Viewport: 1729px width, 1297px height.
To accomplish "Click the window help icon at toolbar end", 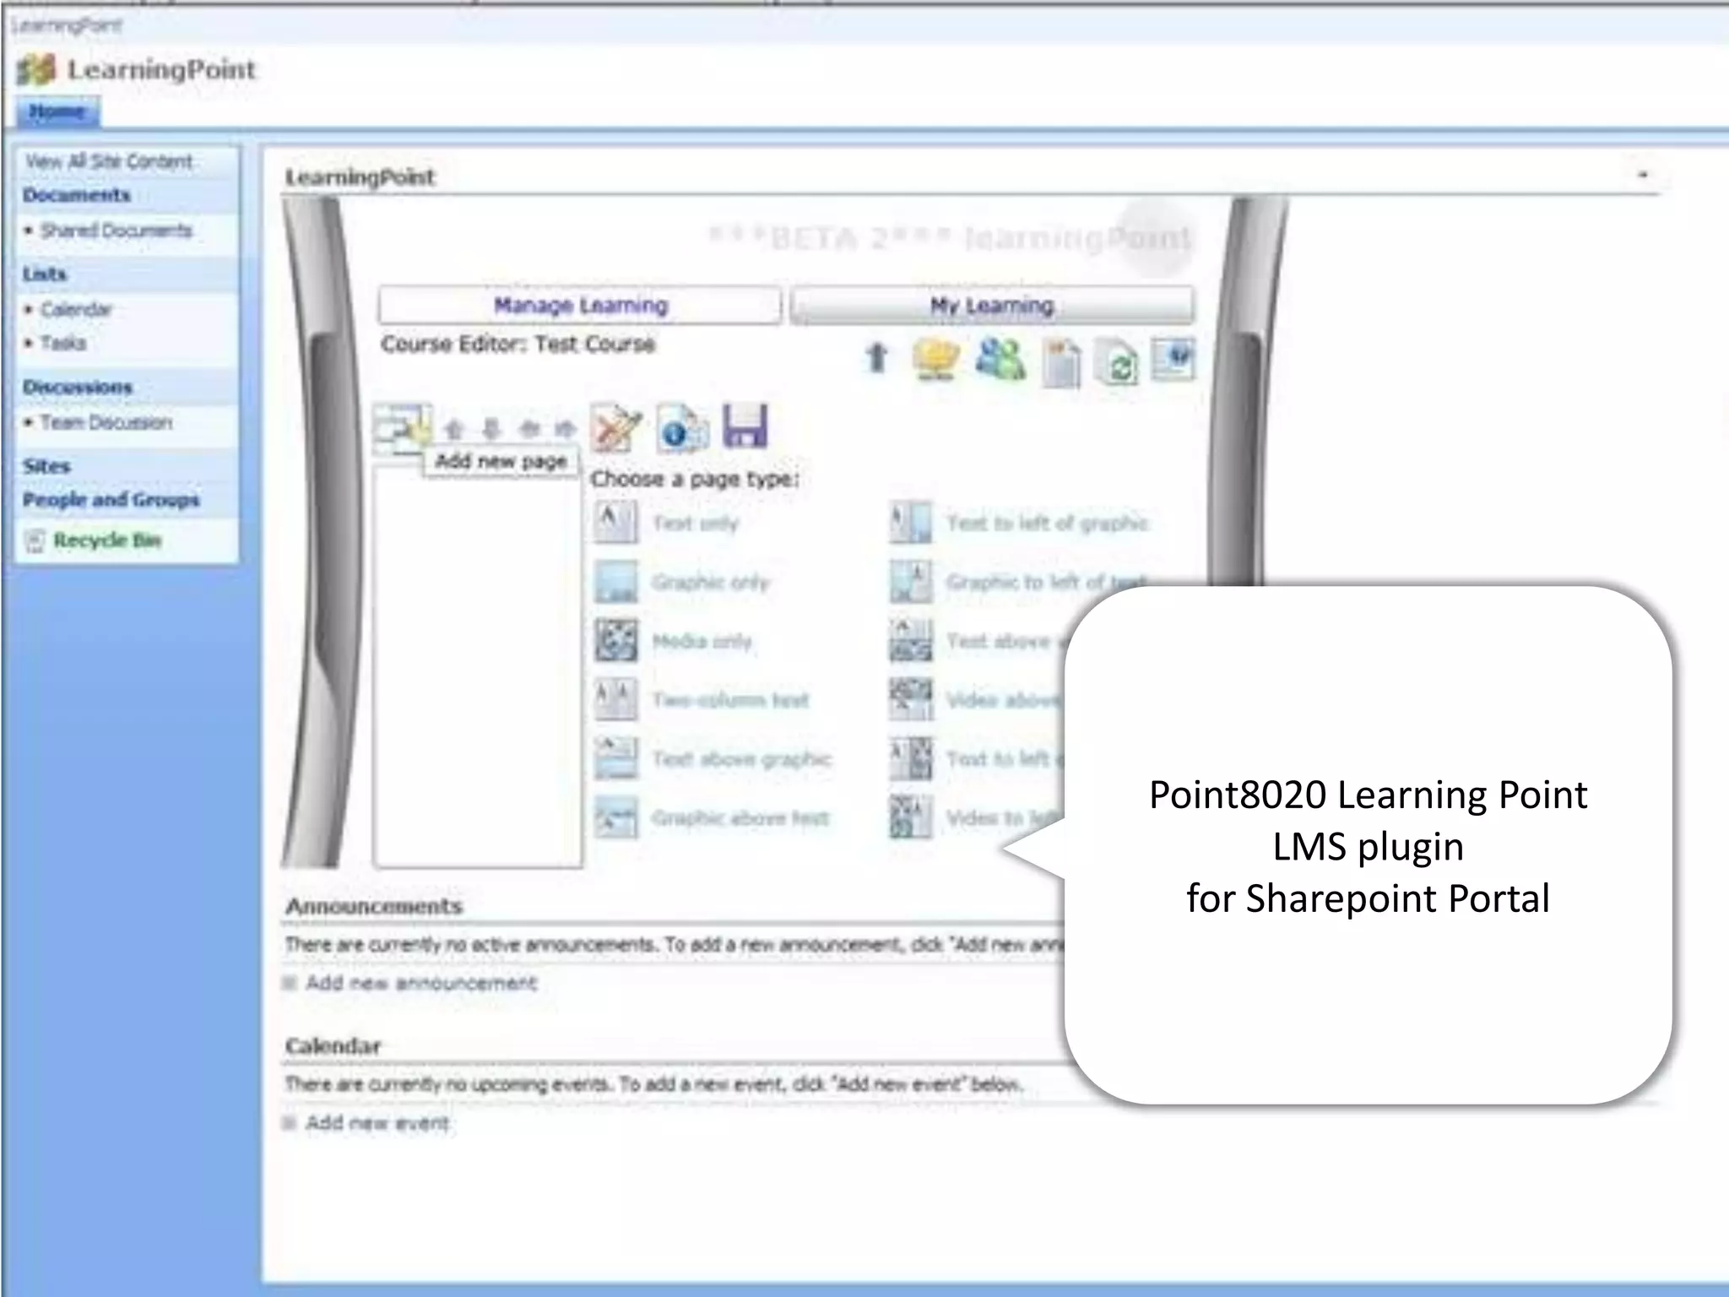I will point(1174,359).
